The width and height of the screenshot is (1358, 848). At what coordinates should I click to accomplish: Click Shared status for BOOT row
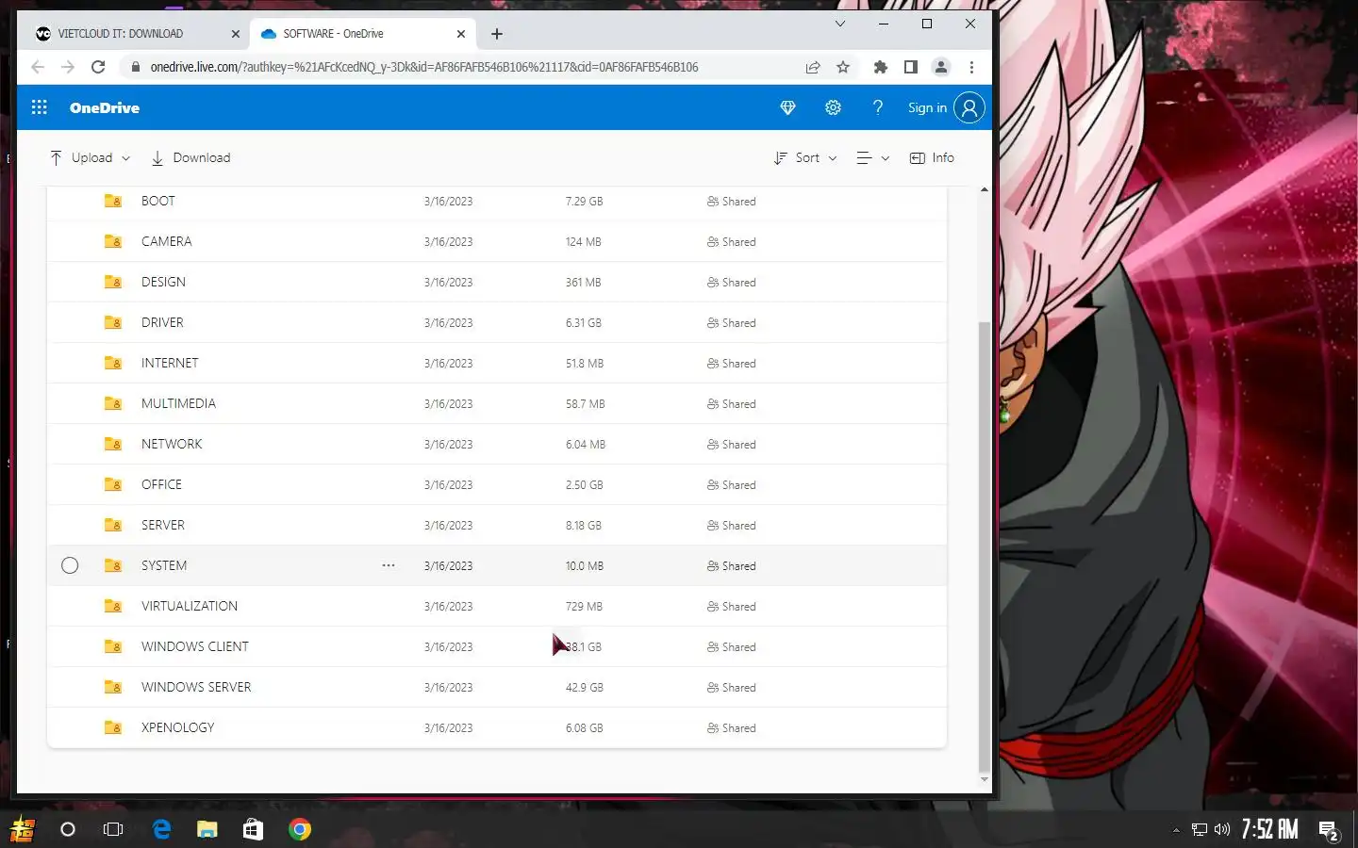(x=732, y=202)
